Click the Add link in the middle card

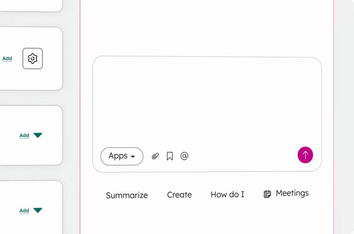pyautogui.click(x=24, y=136)
